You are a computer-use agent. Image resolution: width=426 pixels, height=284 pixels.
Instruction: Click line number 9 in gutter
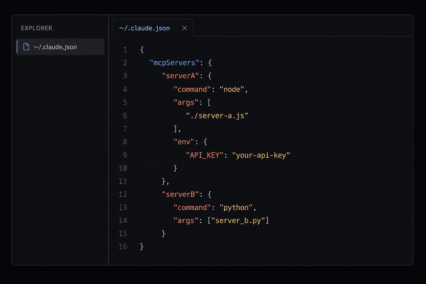tap(125, 155)
